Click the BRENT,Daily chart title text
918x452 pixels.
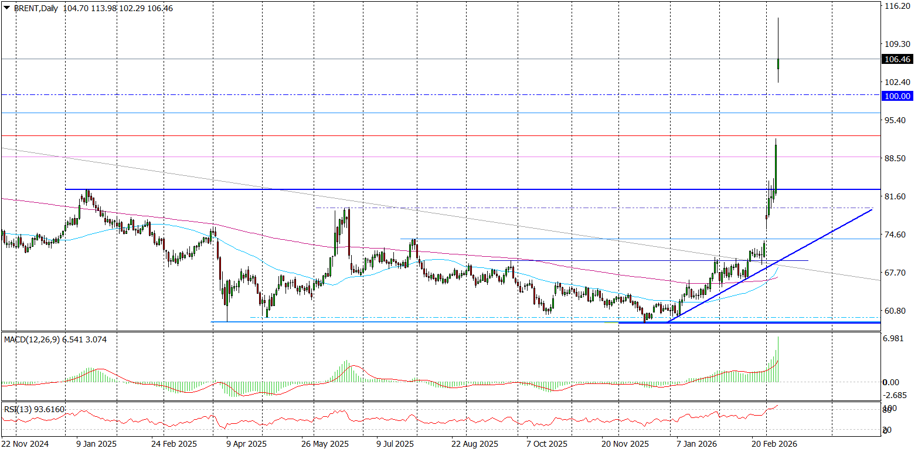(x=35, y=9)
